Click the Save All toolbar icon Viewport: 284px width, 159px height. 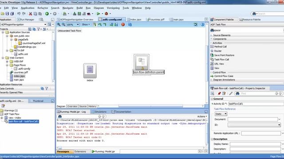(12, 14)
